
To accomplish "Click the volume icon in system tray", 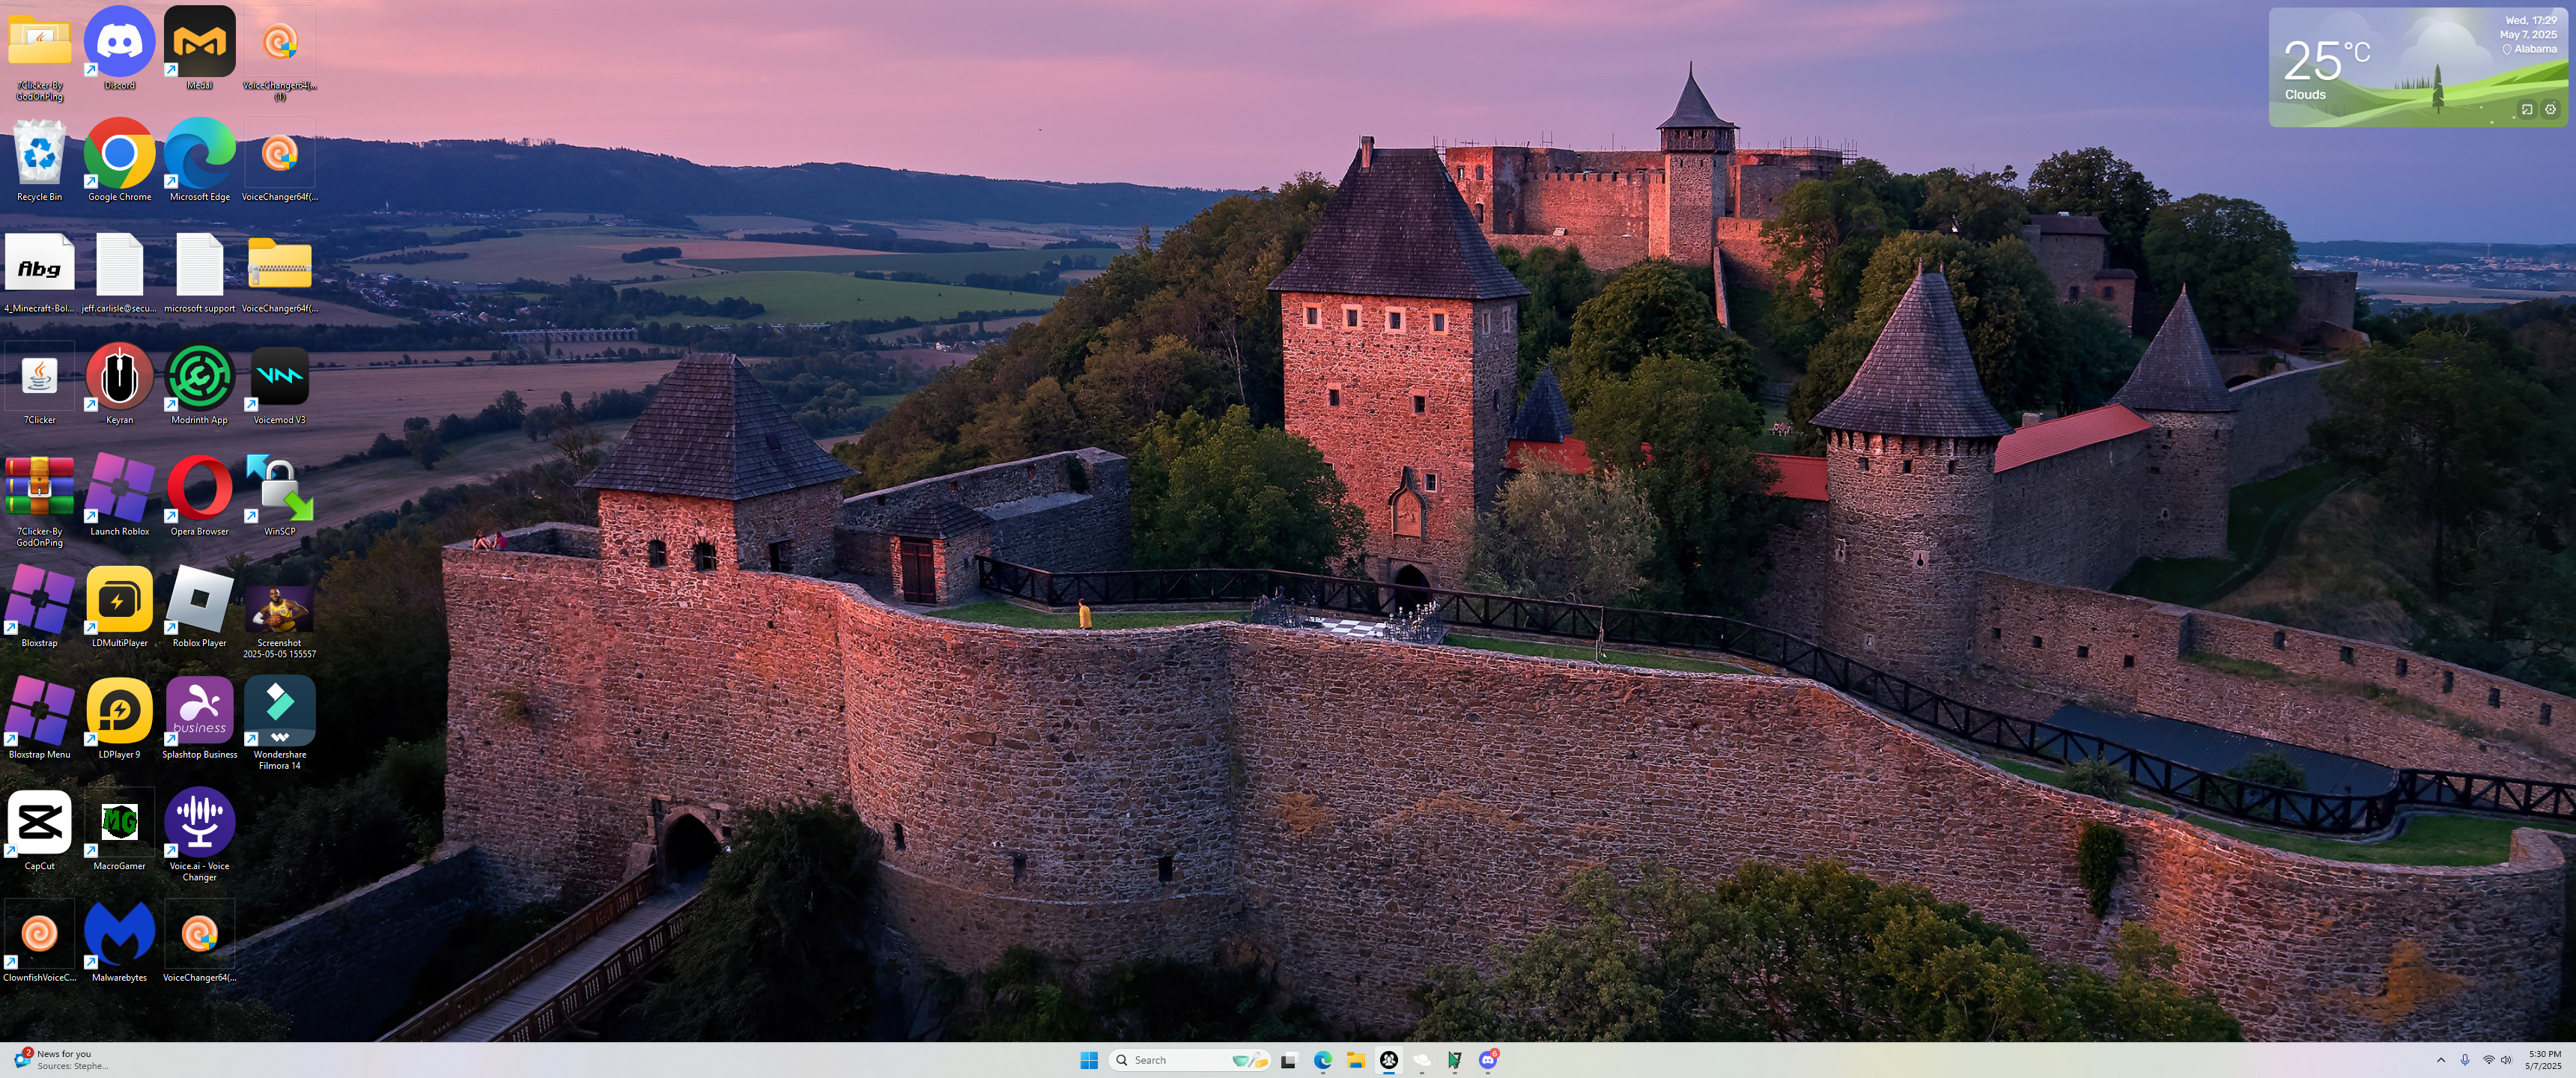I will [x=2506, y=1060].
